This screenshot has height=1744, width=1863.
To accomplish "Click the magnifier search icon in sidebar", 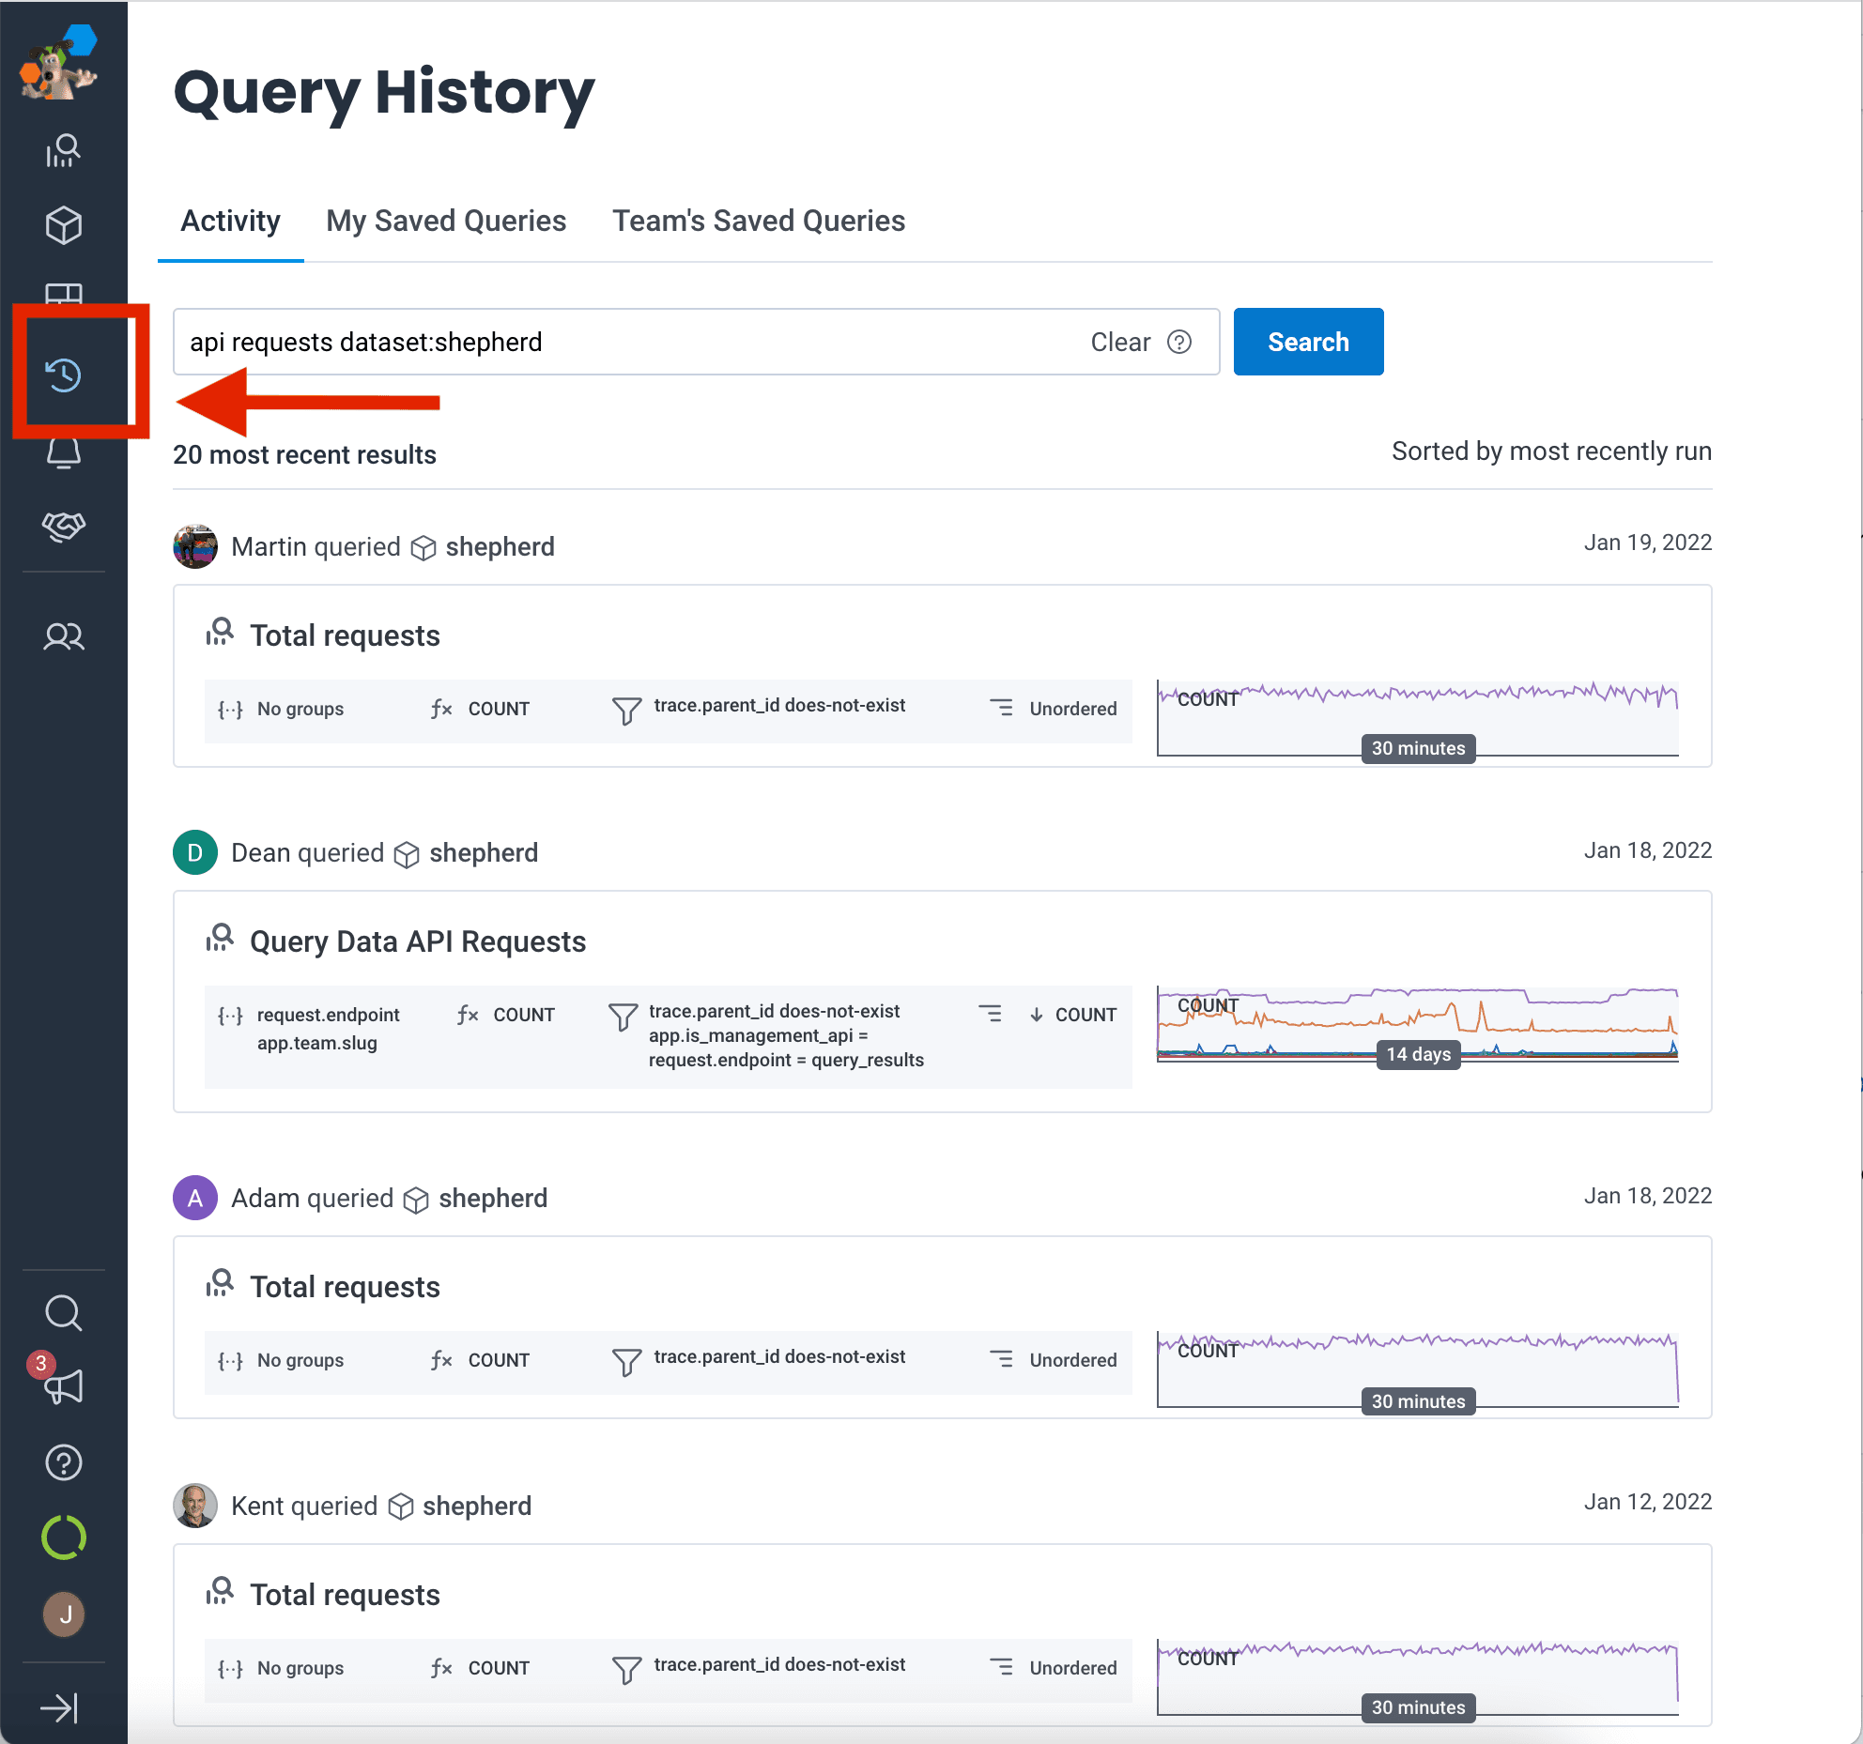I will [x=63, y=1313].
